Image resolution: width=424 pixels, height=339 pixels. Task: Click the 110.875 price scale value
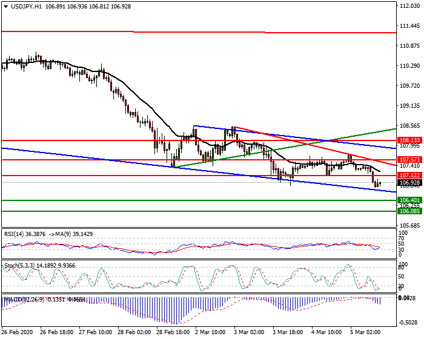tap(410, 46)
